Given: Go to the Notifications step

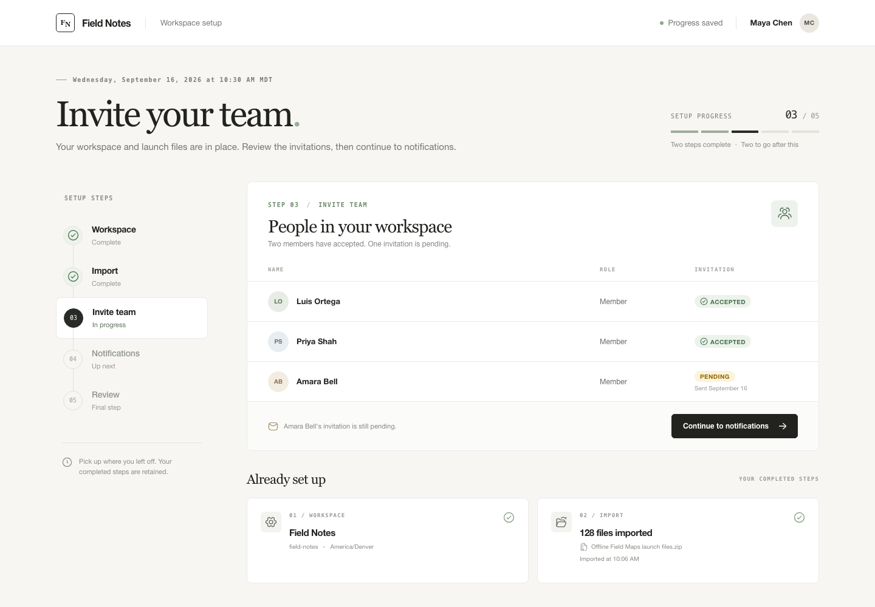Looking at the screenshot, I should (x=132, y=359).
